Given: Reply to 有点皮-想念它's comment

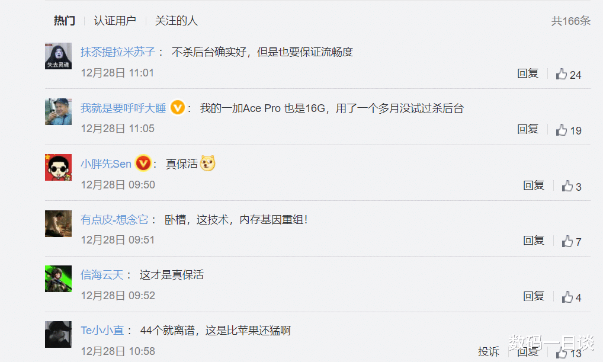Looking at the screenshot, I should pyautogui.click(x=534, y=241).
